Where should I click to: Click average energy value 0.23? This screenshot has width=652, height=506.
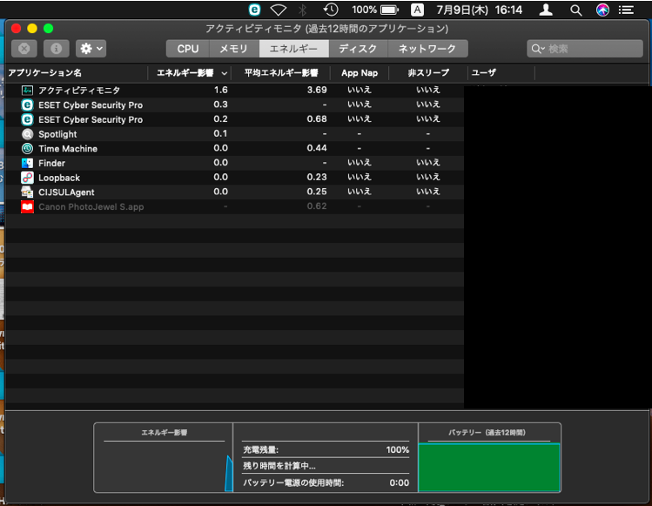(x=317, y=178)
